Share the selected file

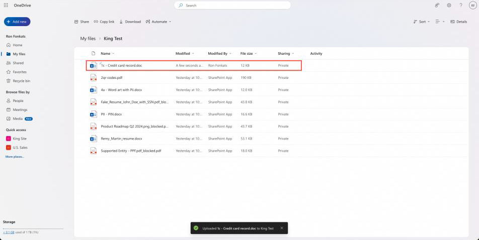click(82, 22)
